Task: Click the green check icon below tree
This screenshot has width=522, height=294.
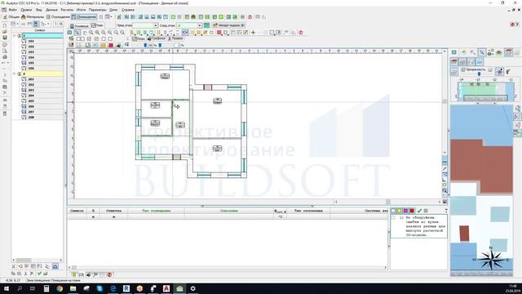Action: (39, 274)
